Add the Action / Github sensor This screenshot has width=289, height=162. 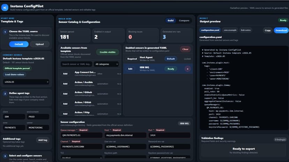[65, 94]
